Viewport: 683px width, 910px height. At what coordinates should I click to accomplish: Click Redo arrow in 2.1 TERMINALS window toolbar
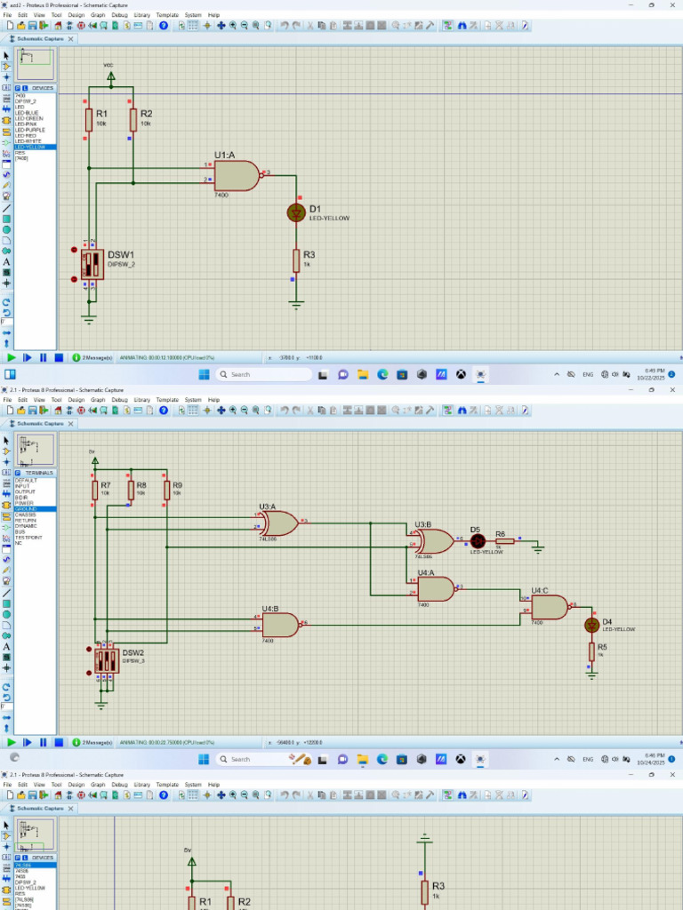(x=296, y=411)
